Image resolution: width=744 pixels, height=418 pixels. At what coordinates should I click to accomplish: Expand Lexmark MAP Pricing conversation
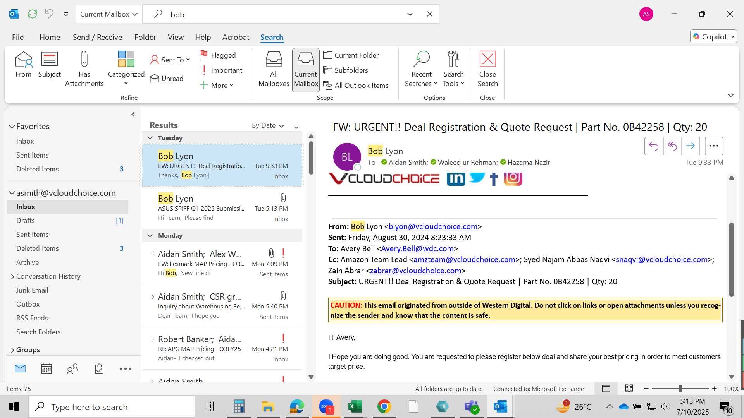pyautogui.click(x=152, y=254)
